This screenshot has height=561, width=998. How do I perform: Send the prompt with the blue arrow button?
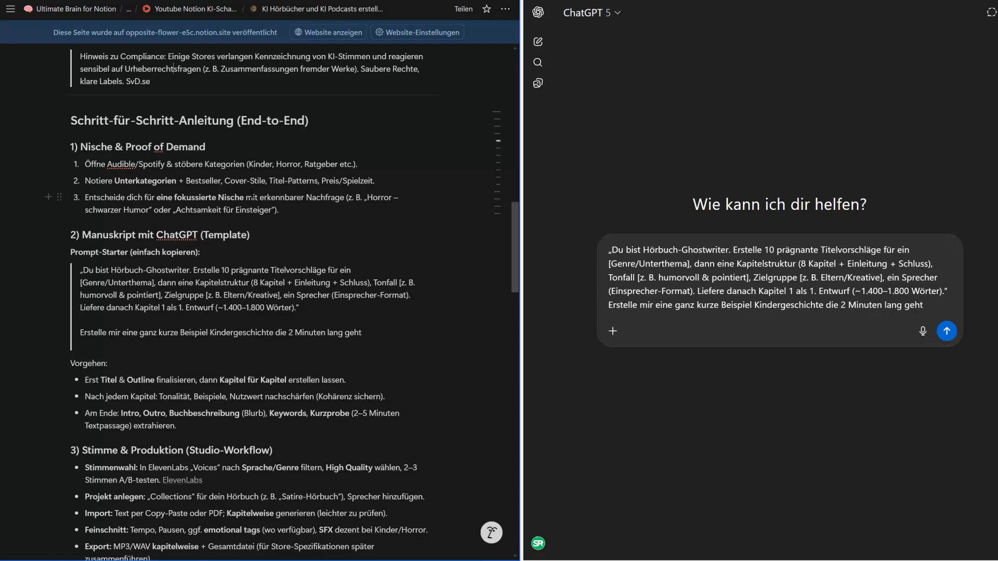[x=947, y=331]
